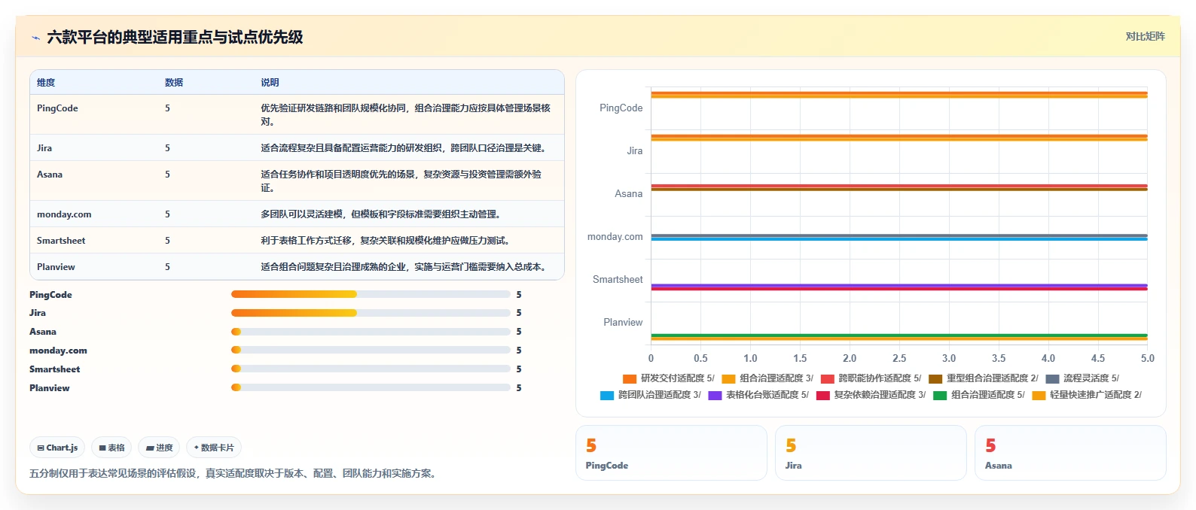Click the Smartsheet progress bar

point(371,369)
